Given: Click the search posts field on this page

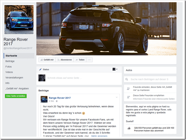Looking at the screenshot, I should pyautogui.click(x=150, y=79).
